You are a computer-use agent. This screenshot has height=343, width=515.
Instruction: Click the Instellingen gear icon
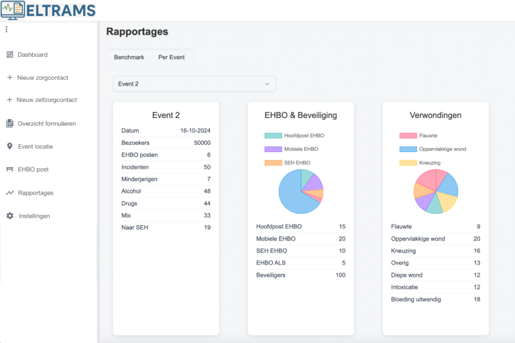(x=9, y=216)
